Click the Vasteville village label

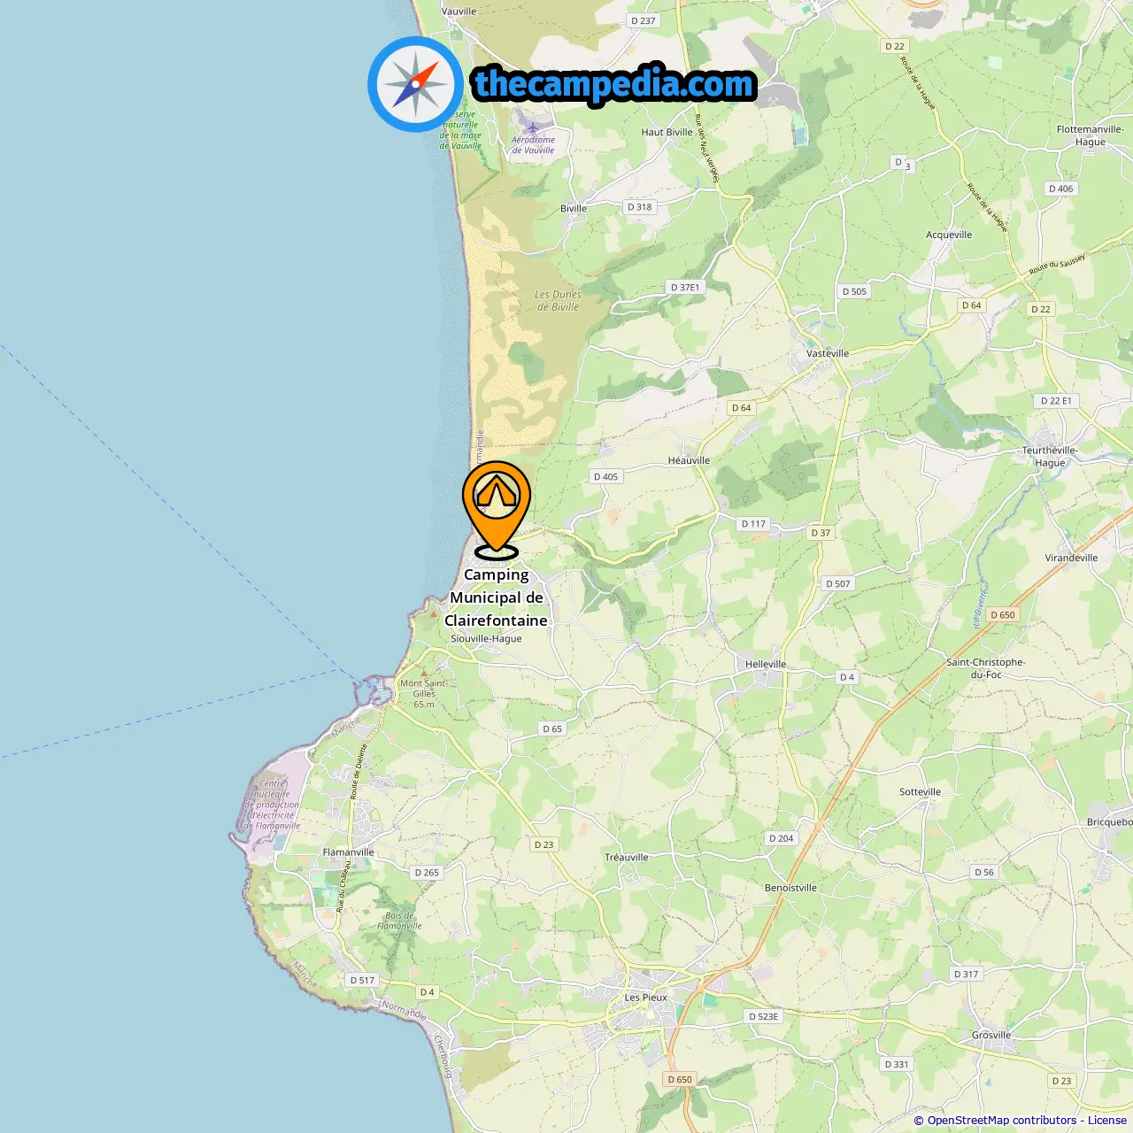(828, 353)
